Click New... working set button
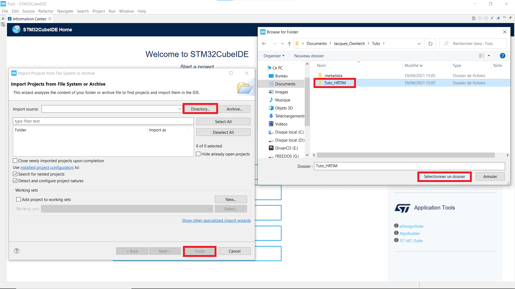 pos(231,199)
